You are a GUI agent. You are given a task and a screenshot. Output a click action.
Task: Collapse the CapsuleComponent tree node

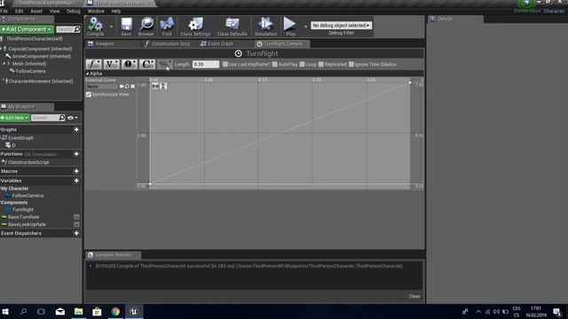click(1, 49)
